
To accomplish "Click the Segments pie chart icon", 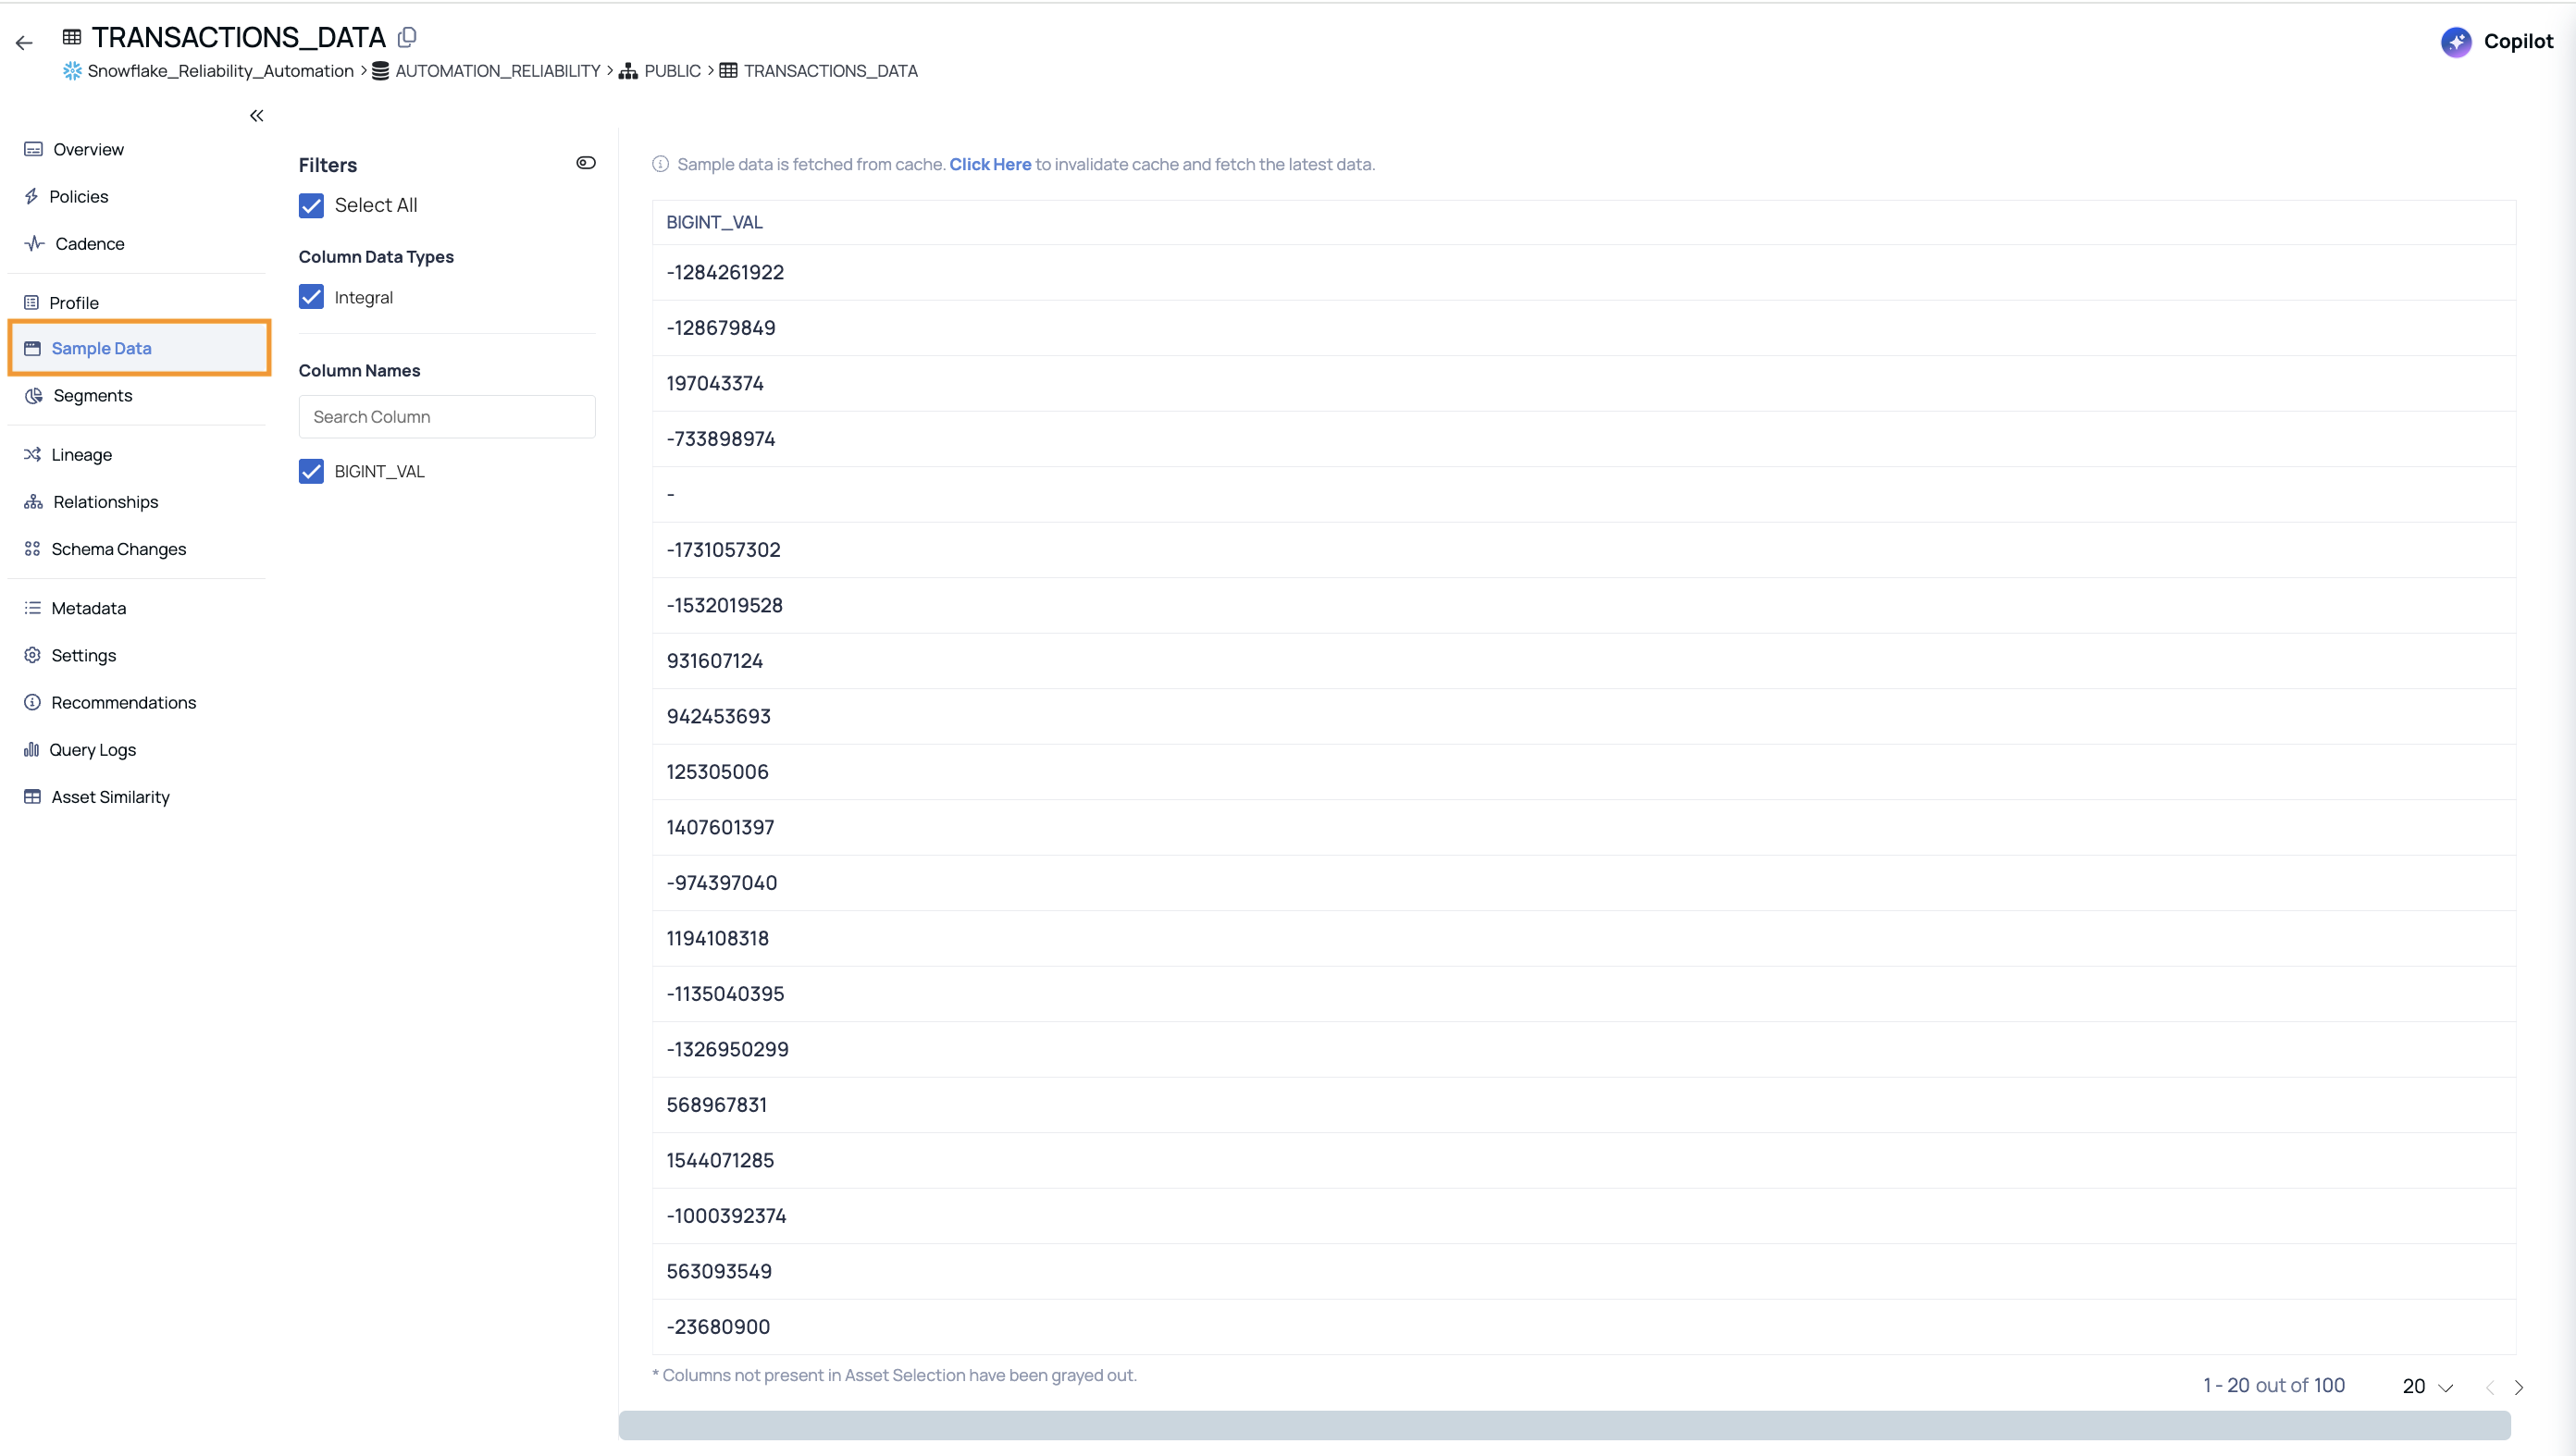I will pyautogui.click(x=33, y=395).
